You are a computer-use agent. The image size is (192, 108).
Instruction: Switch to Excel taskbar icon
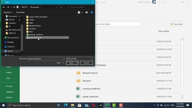pos(107,105)
